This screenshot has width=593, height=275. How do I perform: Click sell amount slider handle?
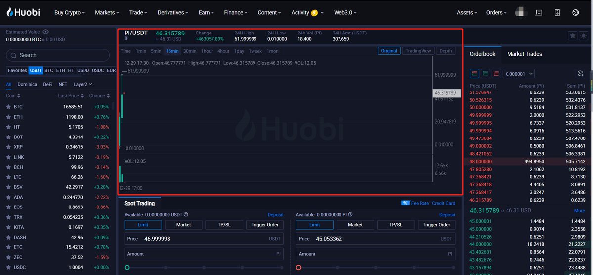click(298, 268)
